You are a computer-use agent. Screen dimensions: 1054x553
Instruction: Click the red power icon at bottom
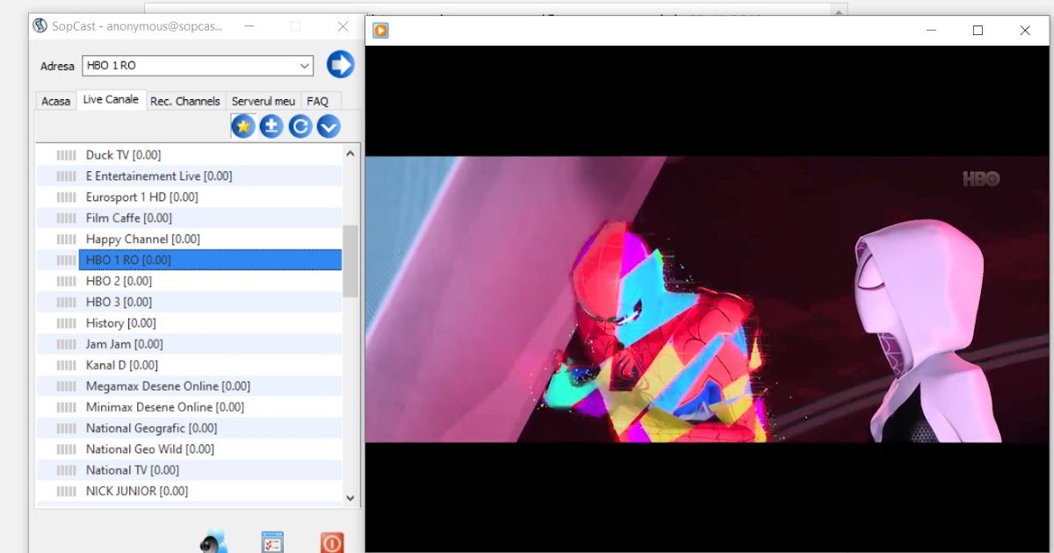[x=332, y=542]
